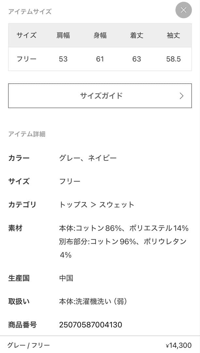
Task: Close the アイテムサイズ panel
Action: [x=183, y=10]
